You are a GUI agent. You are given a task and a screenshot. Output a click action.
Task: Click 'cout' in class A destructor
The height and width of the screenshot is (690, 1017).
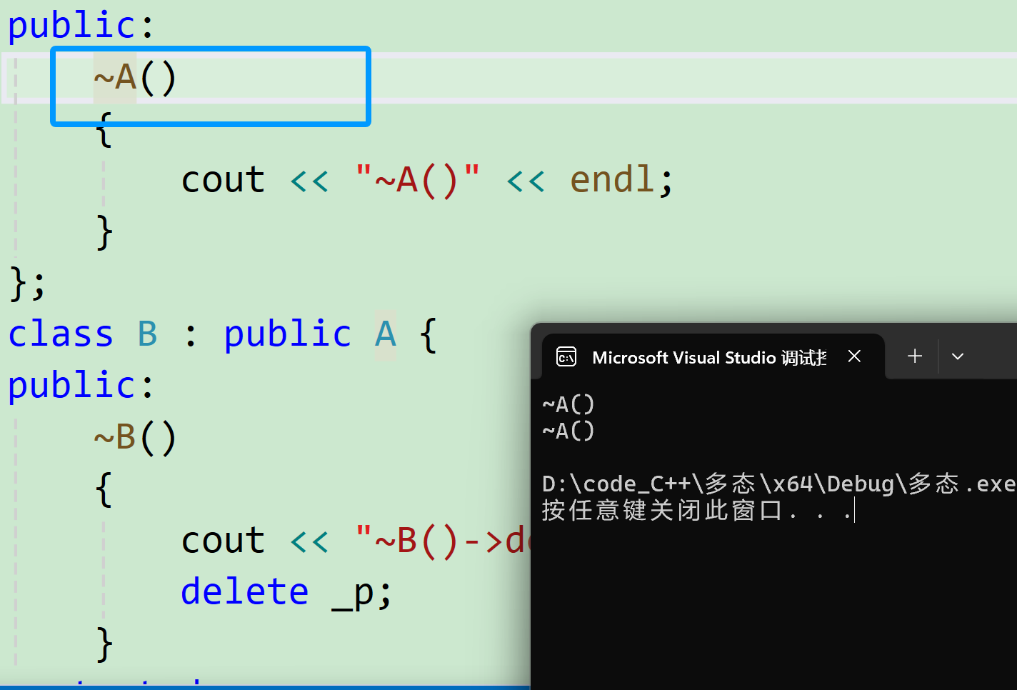click(223, 179)
